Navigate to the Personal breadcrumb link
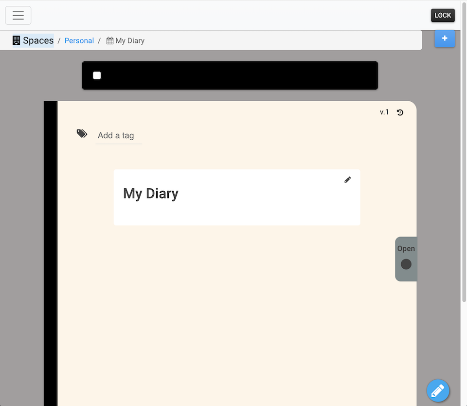The width and height of the screenshot is (467, 406). (79, 41)
